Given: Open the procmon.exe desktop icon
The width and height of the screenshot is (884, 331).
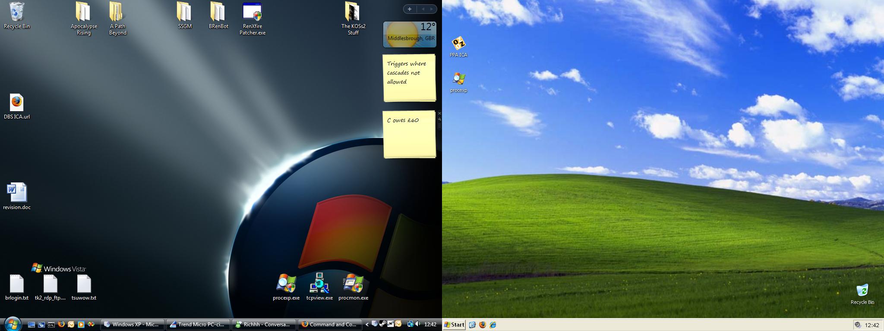Looking at the screenshot, I should (x=353, y=284).
